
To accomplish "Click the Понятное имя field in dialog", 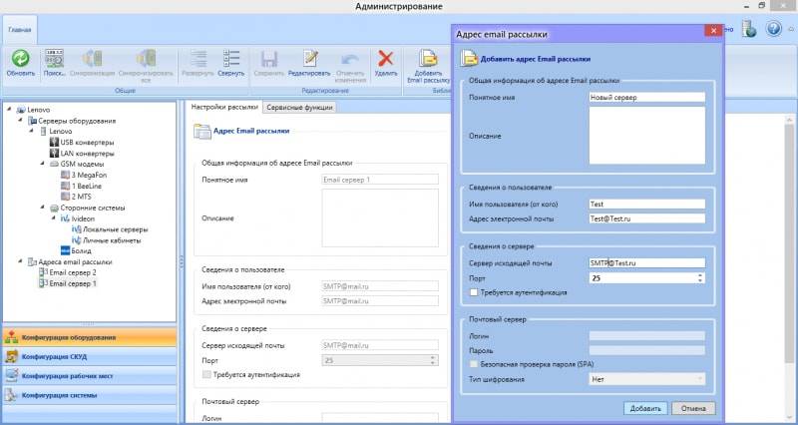I will pos(646,98).
